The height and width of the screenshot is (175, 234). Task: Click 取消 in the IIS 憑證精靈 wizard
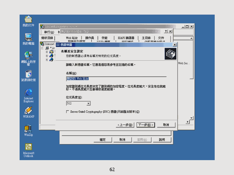pyautogui.click(x=166, y=125)
